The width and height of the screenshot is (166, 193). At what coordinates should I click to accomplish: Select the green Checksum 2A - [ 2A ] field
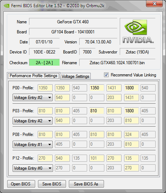pos(44,62)
